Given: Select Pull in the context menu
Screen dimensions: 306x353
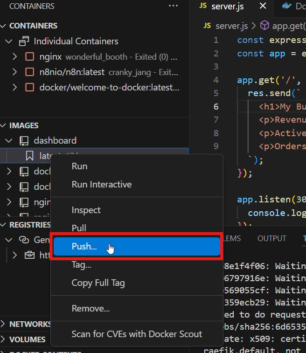Looking at the screenshot, I should [x=137, y=228].
